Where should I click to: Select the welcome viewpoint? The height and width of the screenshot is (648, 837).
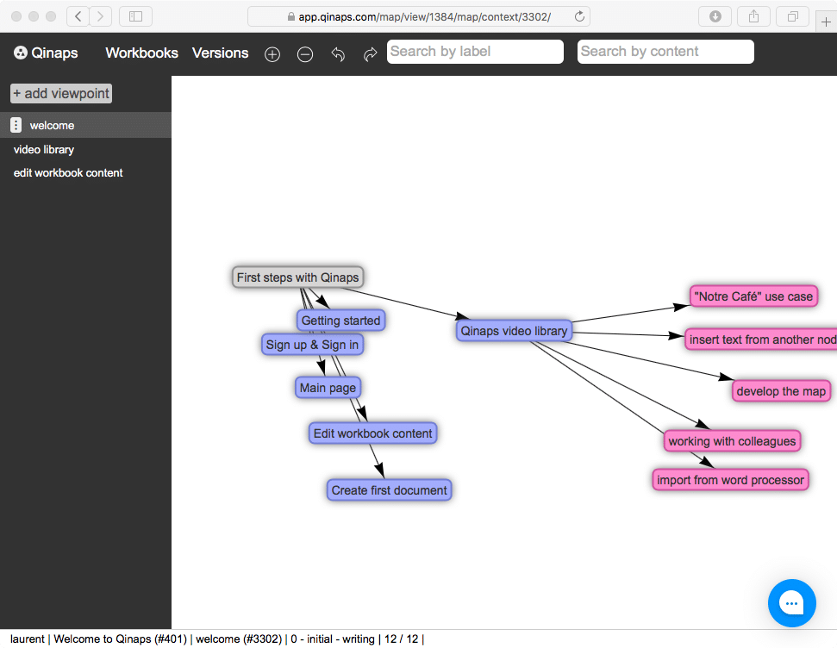coord(85,125)
